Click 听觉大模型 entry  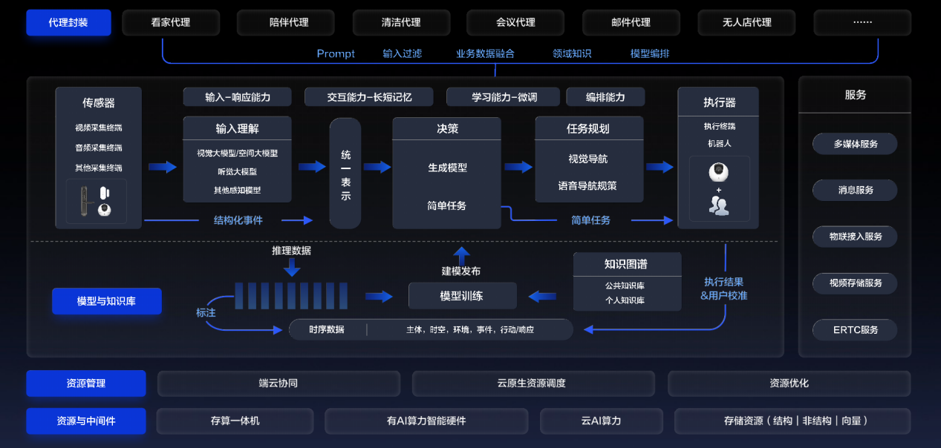238,171
